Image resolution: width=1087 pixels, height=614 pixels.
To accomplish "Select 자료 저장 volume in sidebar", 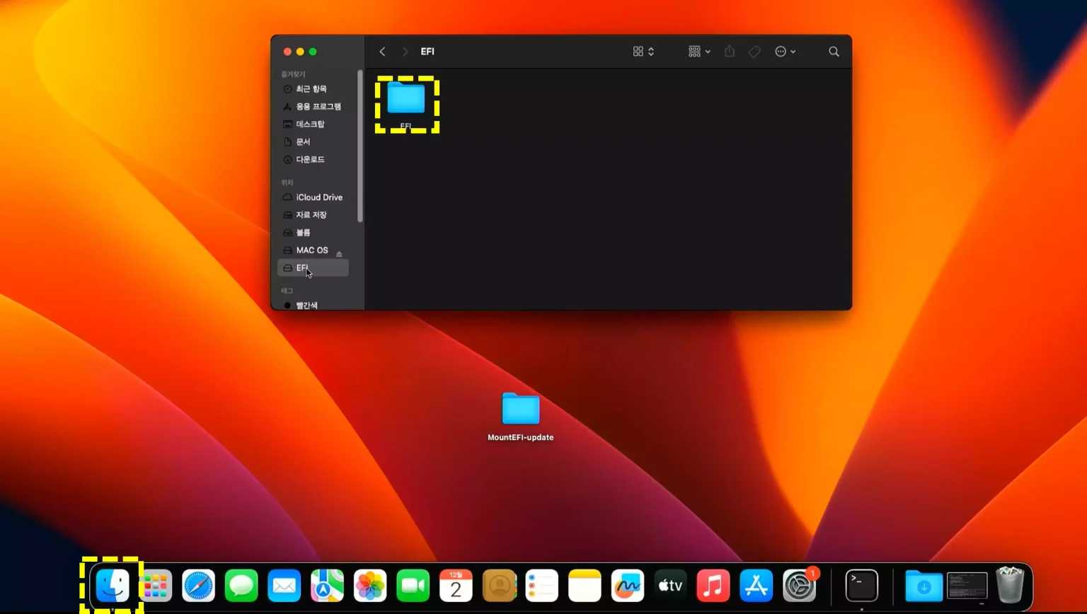I will click(311, 215).
